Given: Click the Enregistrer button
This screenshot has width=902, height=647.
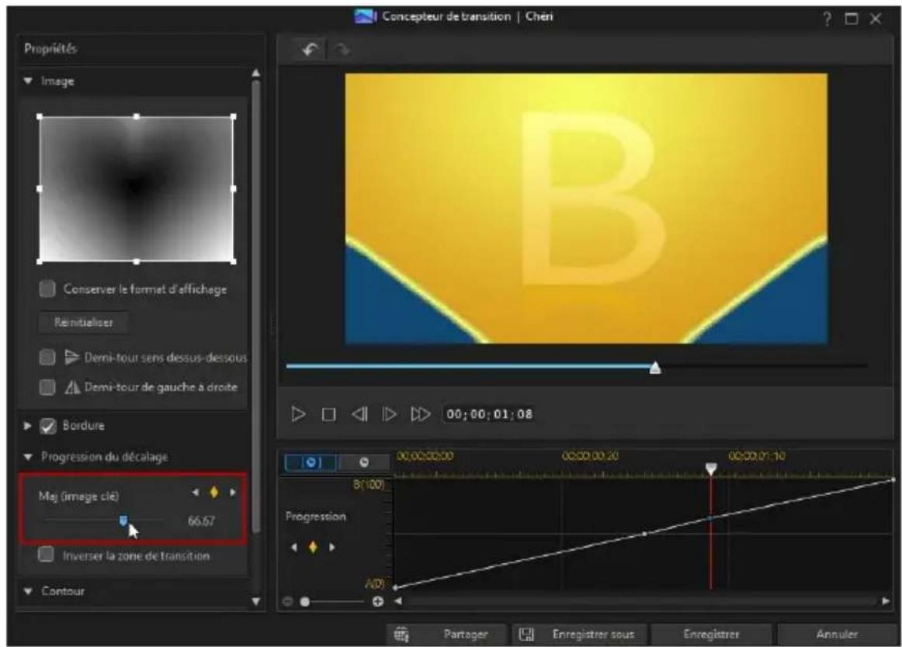Looking at the screenshot, I should (x=711, y=635).
